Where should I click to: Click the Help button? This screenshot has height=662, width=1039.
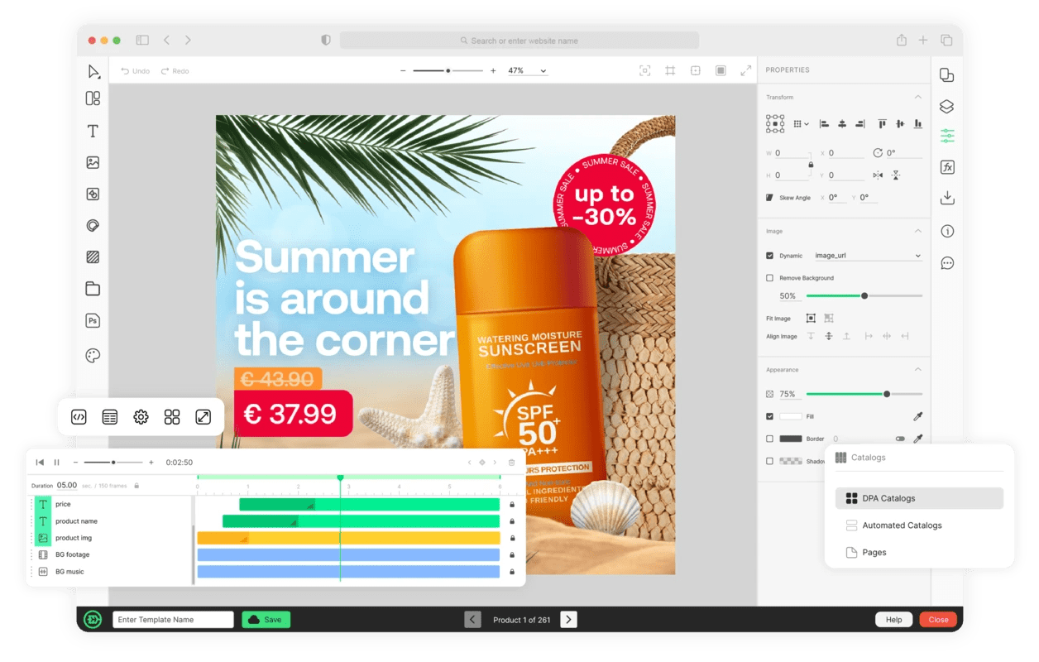pyautogui.click(x=893, y=620)
